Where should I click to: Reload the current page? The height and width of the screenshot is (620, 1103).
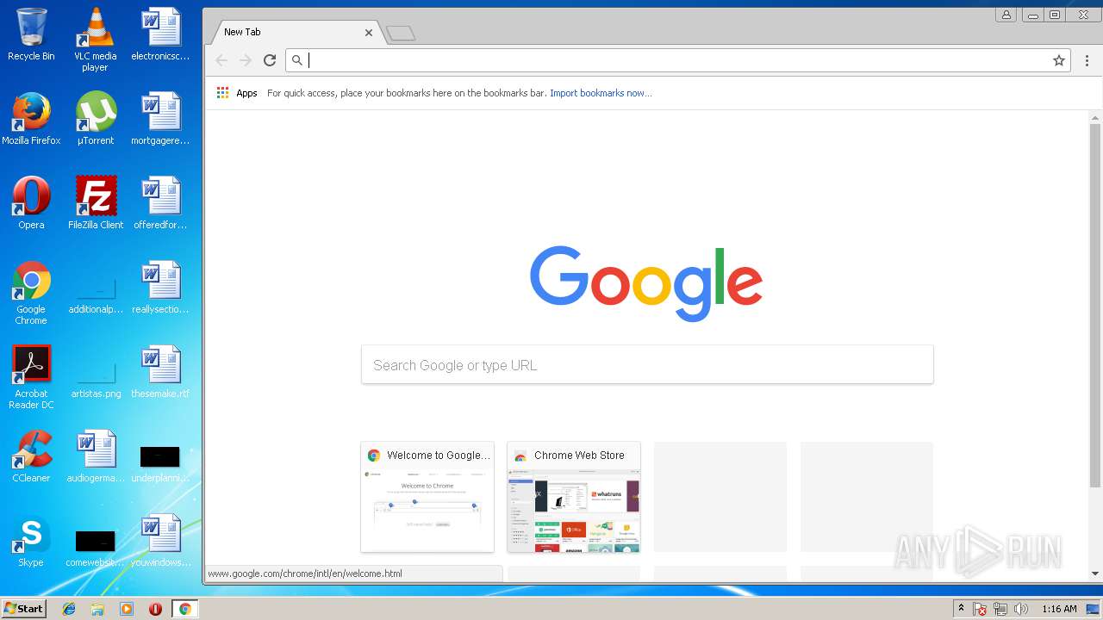270,60
